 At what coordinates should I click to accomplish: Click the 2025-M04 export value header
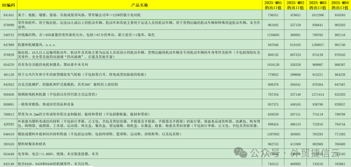pyautogui.click(x=340, y=5)
